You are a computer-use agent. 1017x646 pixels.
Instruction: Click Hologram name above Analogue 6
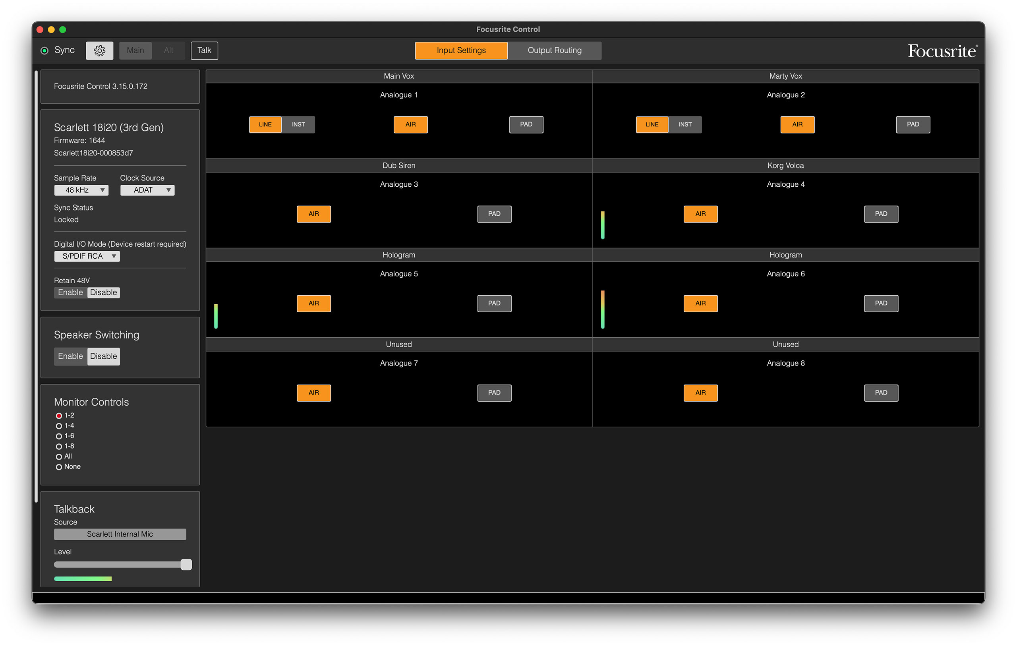coord(785,255)
